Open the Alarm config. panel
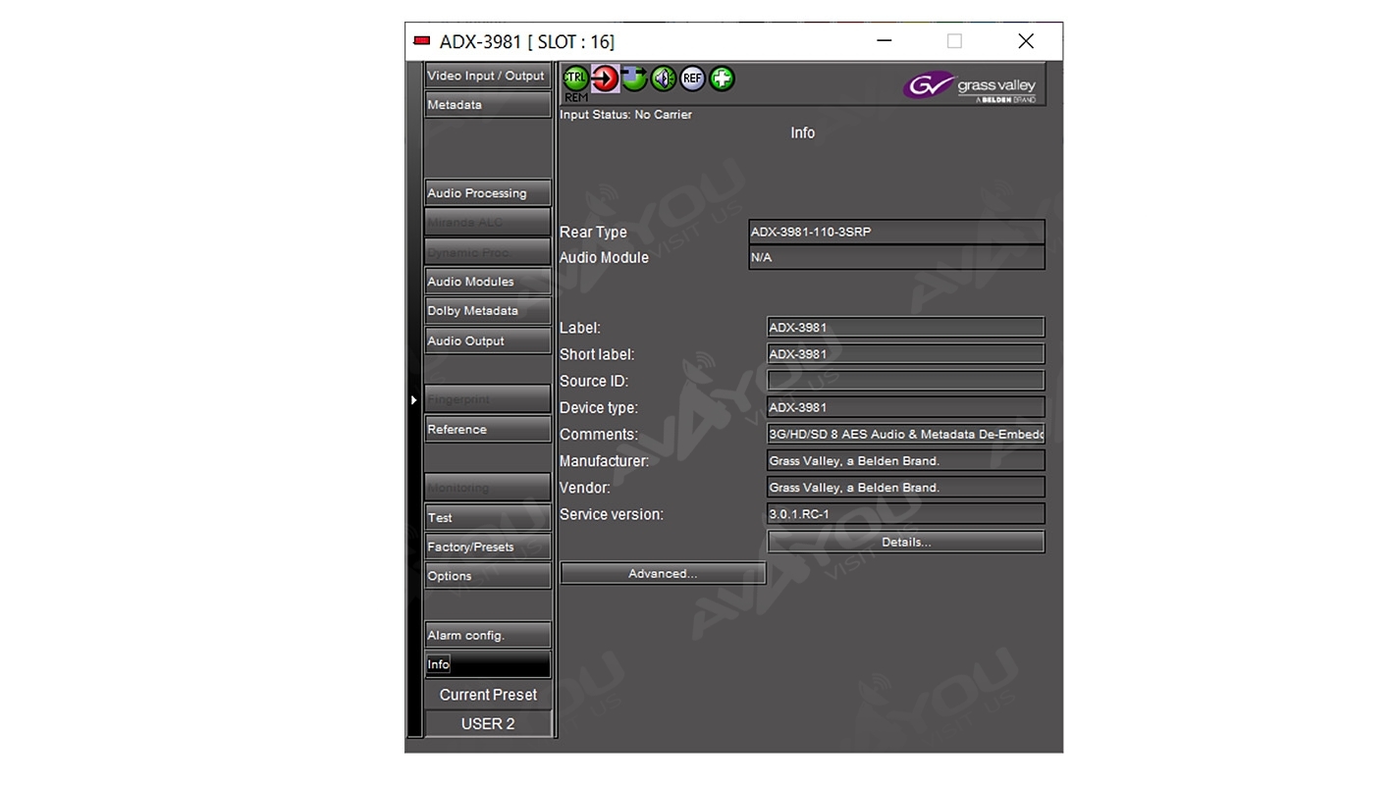 [x=487, y=635]
